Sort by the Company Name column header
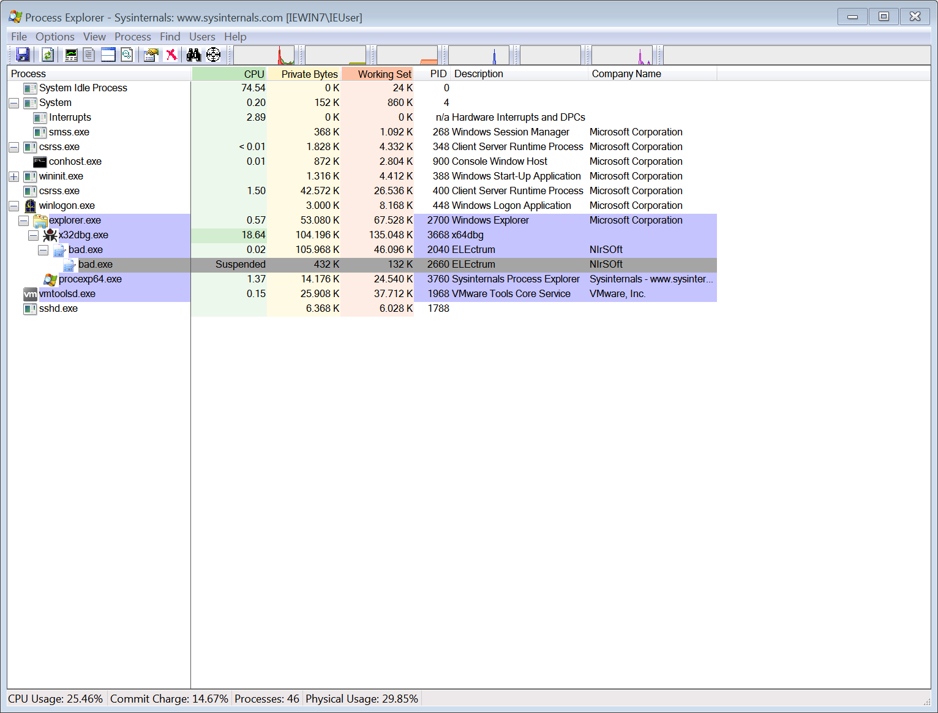 (x=653, y=74)
